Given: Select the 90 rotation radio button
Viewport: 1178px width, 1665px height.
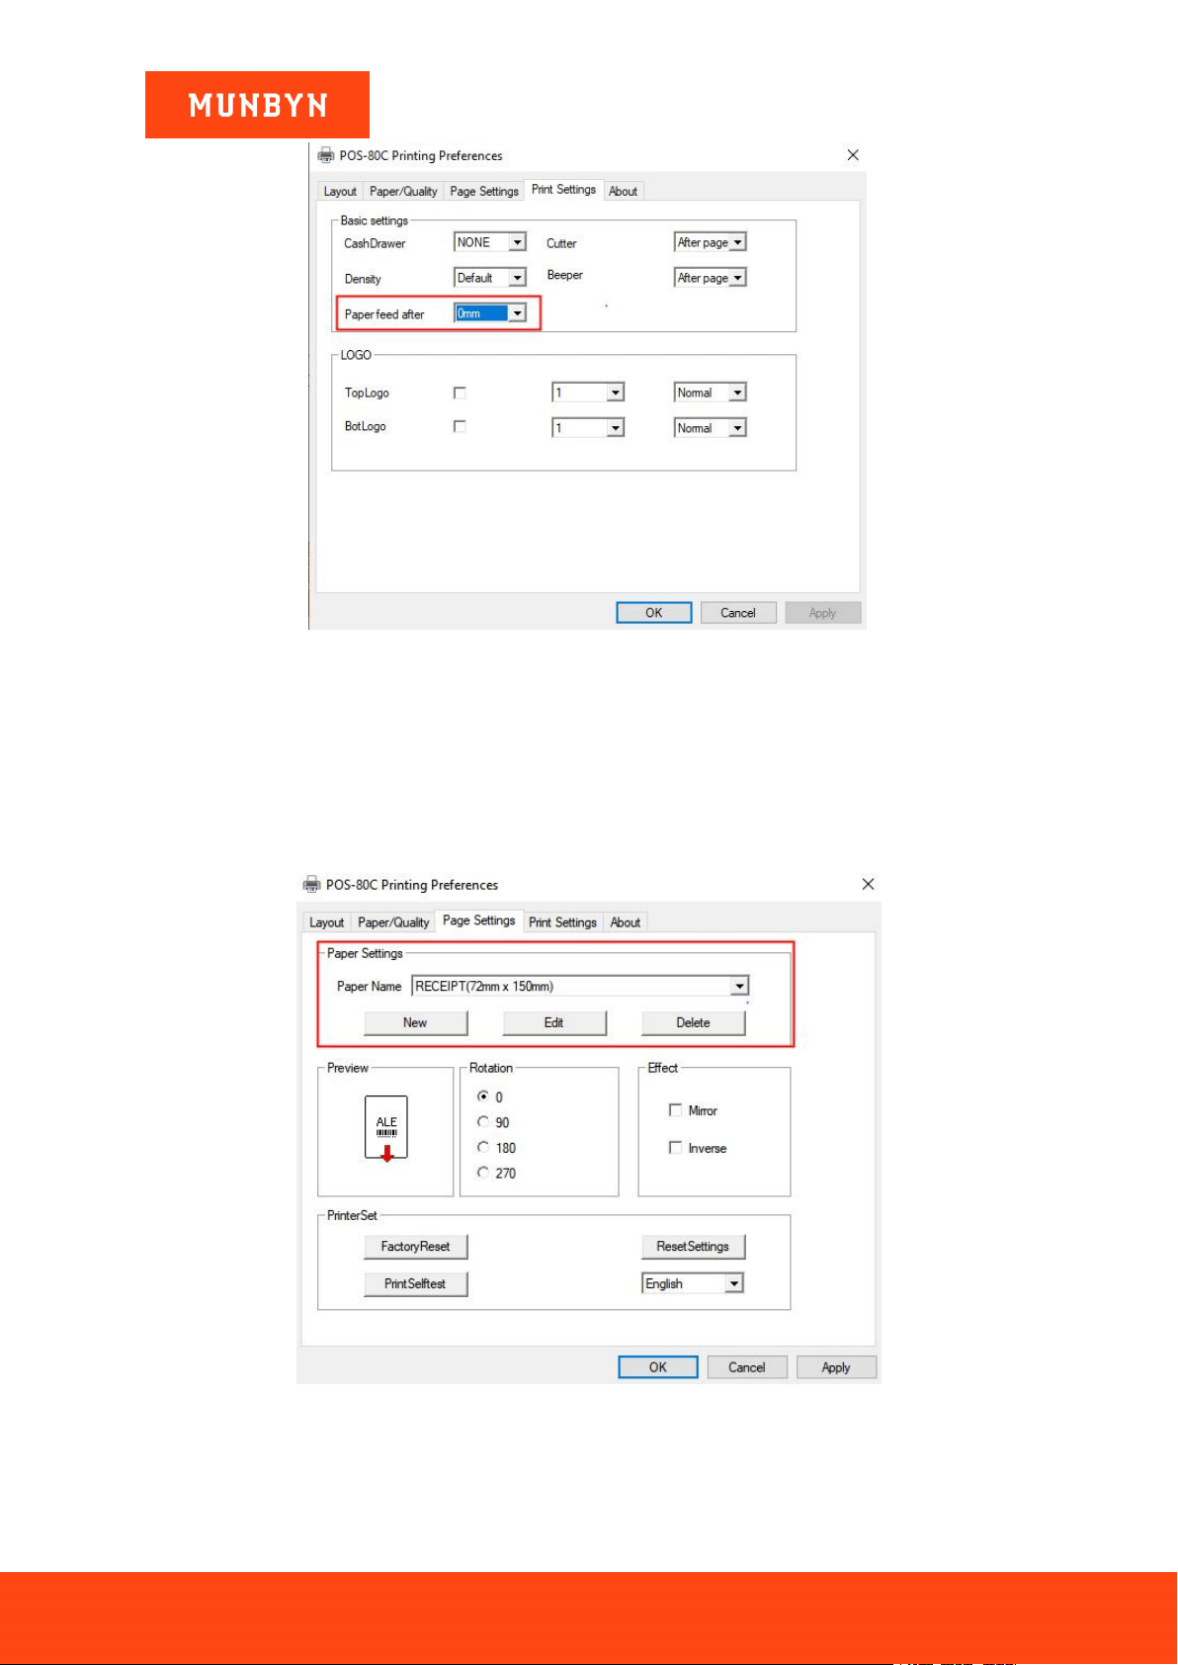Looking at the screenshot, I should click(483, 1122).
